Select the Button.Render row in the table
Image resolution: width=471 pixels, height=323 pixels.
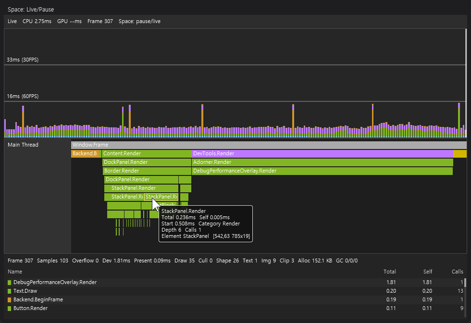pyautogui.click(x=235, y=308)
